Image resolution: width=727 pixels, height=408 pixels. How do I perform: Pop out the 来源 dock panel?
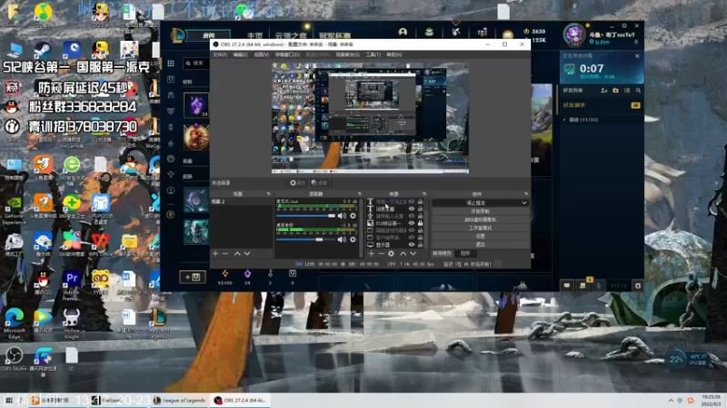(x=424, y=194)
